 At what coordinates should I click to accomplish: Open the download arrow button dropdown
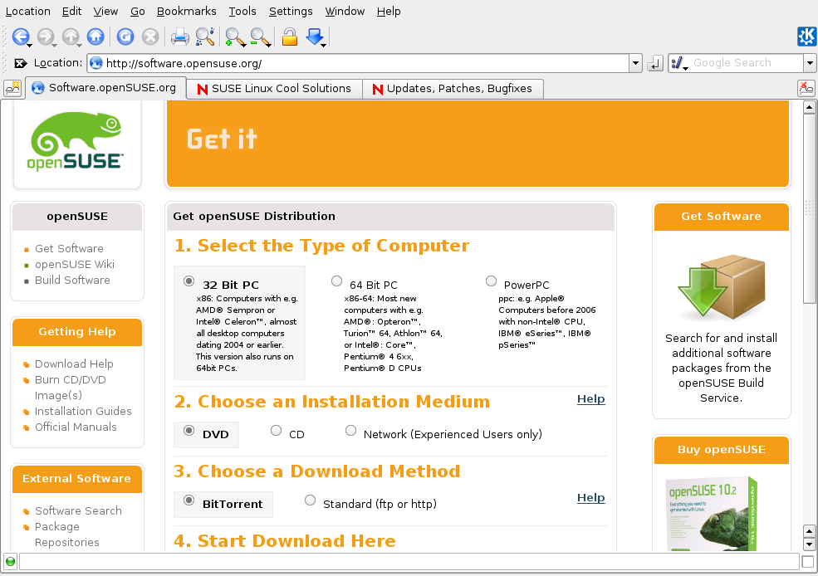pyautogui.click(x=324, y=45)
